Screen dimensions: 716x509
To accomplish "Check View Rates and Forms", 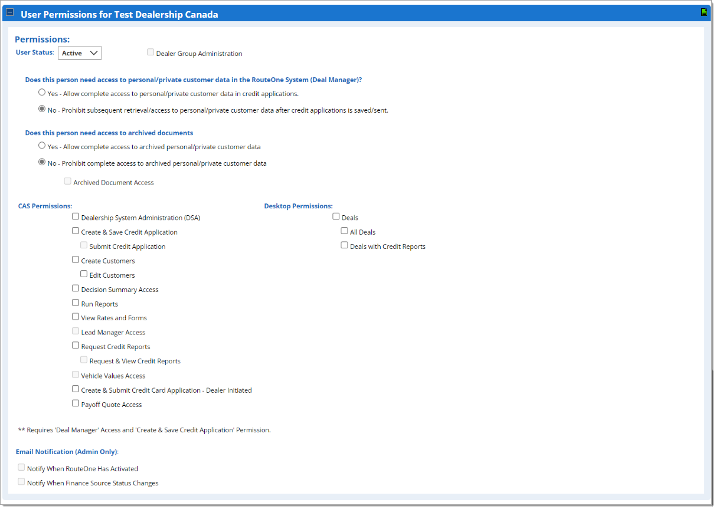I will pyautogui.click(x=76, y=317).
